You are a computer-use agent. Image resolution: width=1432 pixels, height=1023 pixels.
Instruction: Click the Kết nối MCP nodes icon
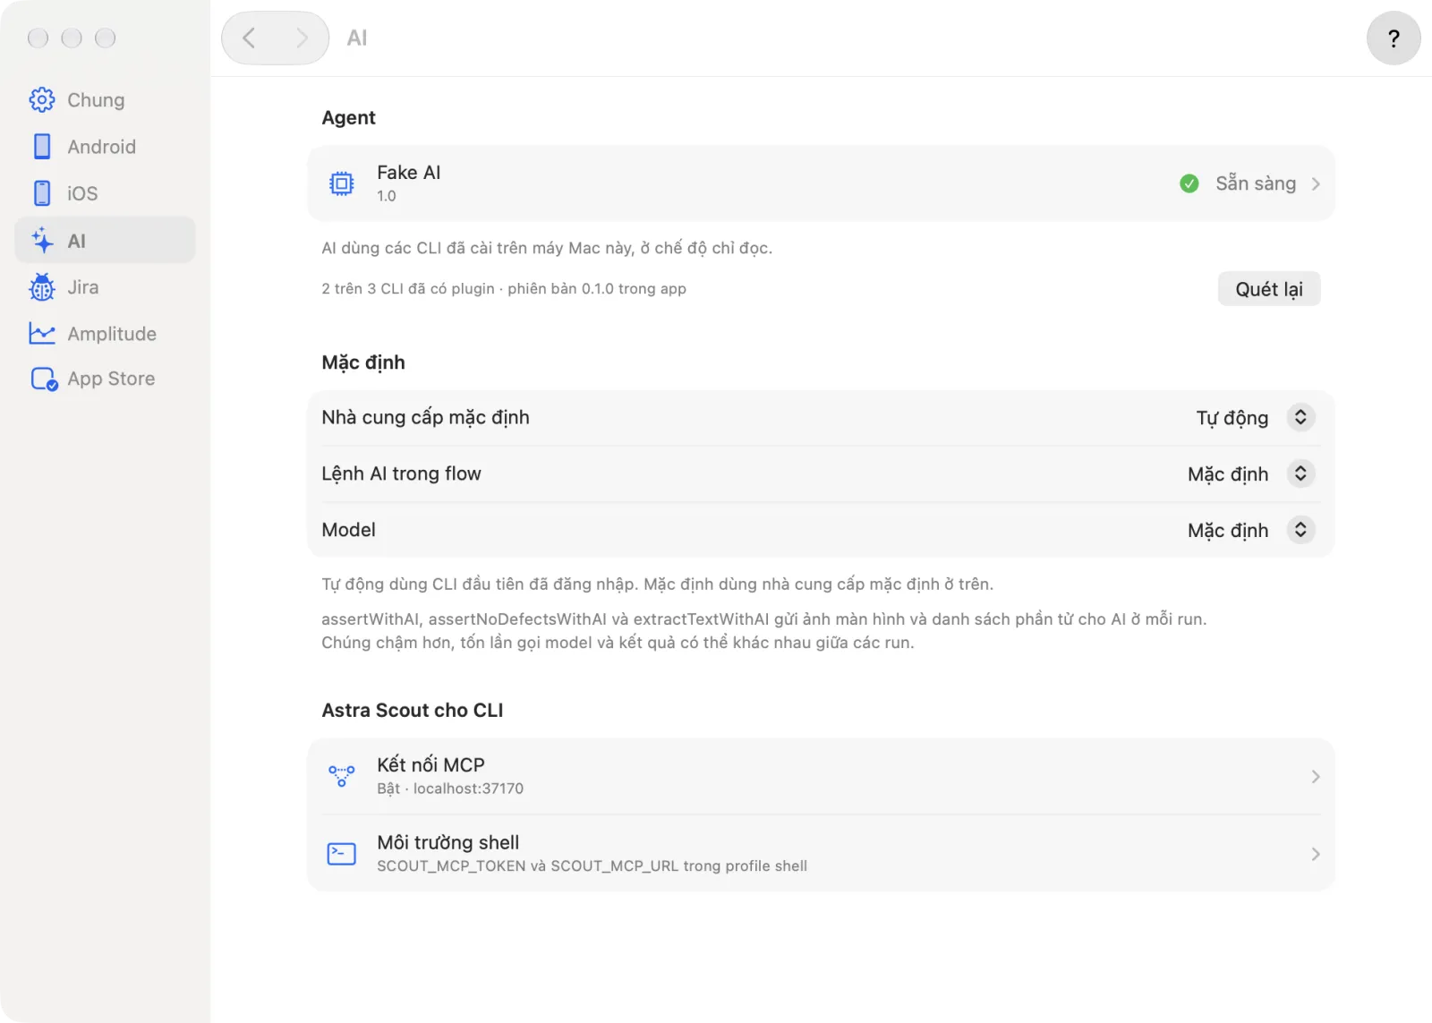(x=342, y=776)
